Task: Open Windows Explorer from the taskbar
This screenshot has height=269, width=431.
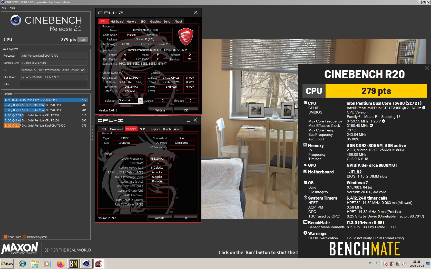Action: click(x=35, y=264)
